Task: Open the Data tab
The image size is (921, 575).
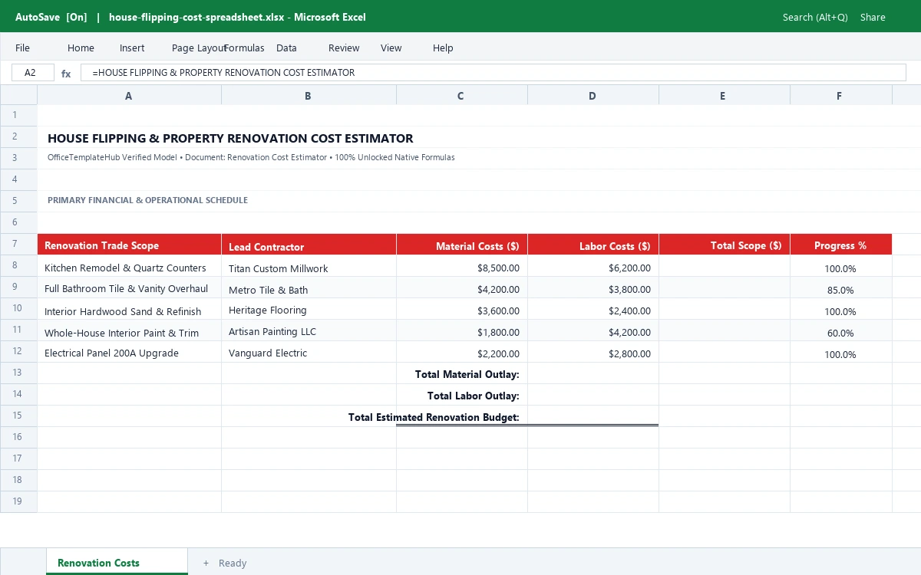Action: point(286,48)
